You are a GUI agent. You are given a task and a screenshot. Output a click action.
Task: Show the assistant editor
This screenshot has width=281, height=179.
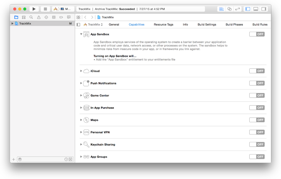229,9
